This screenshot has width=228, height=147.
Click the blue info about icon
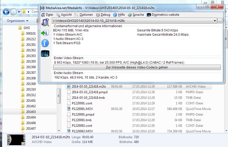[45, 43]
